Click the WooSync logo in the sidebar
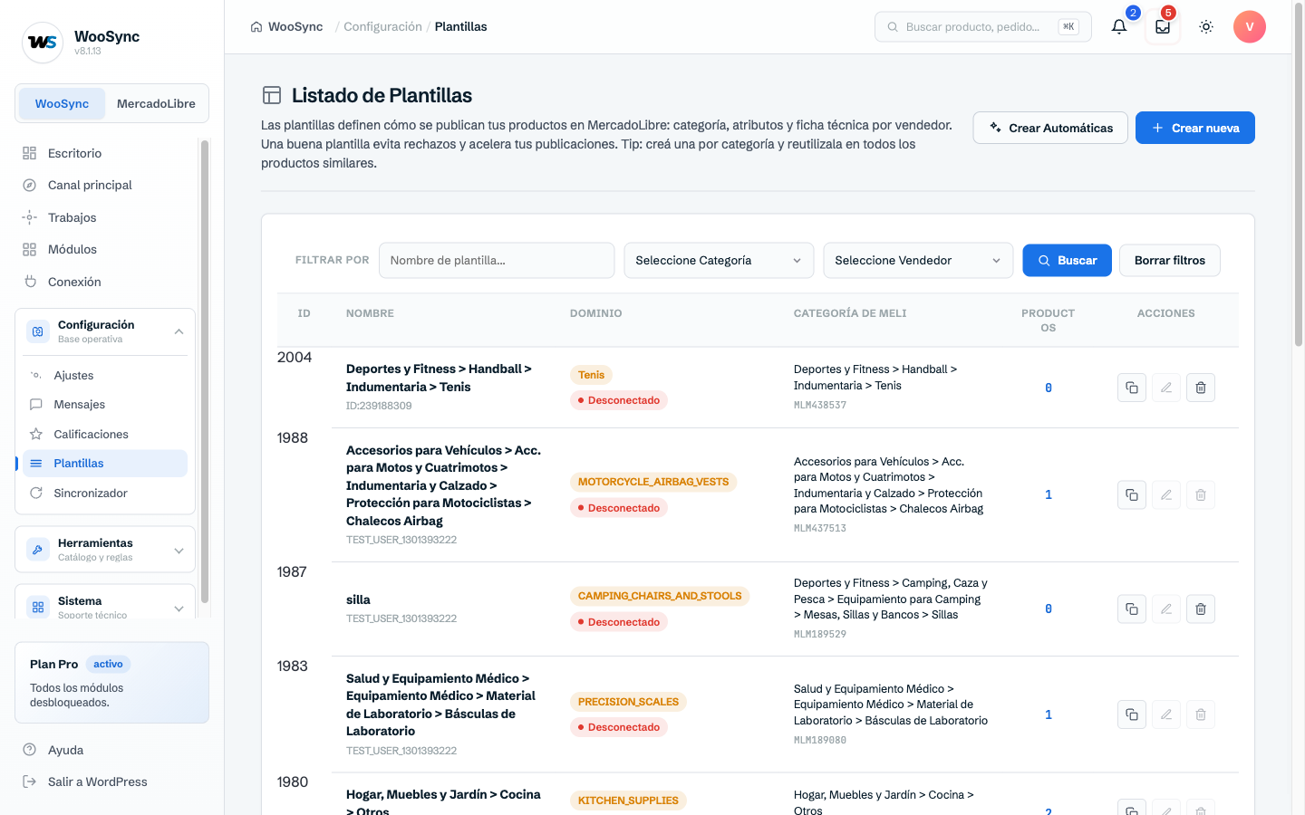 coord(43,43)
